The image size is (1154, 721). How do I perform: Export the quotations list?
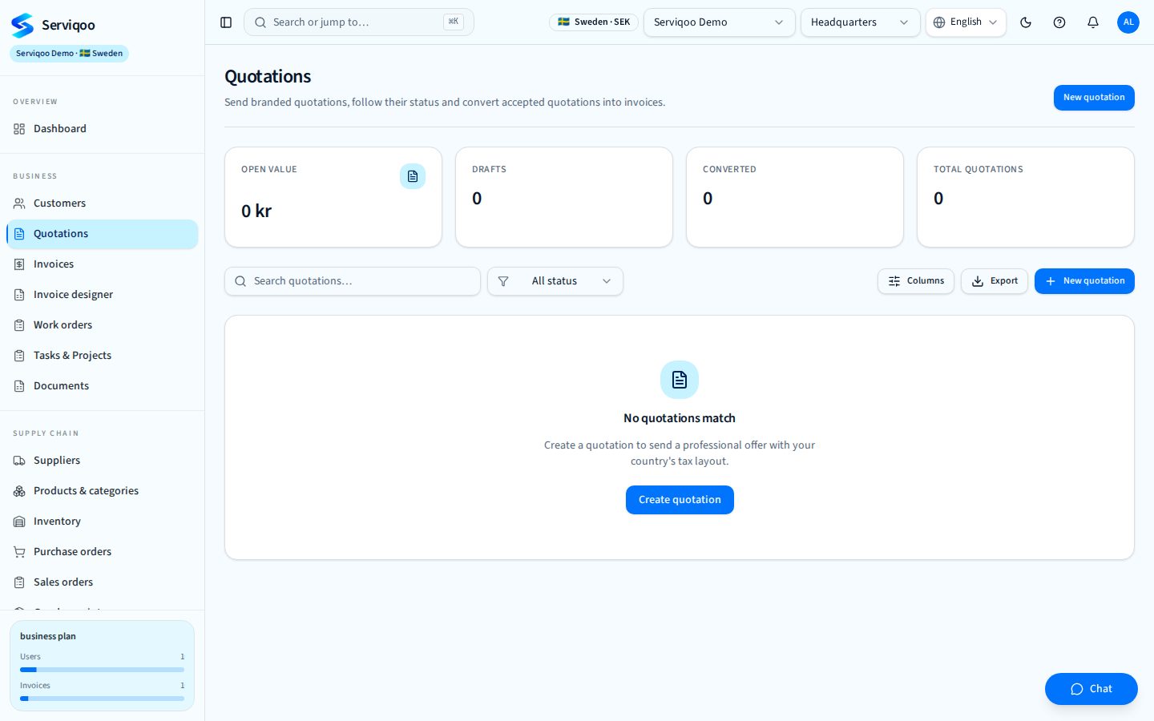click(x=995, y=281)
